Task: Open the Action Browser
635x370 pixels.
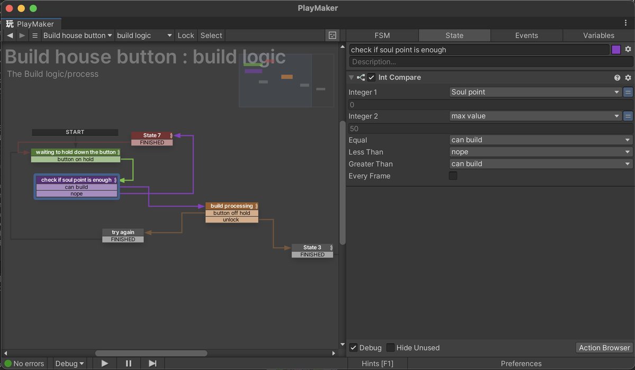Action: pyautogui.click(x=604, y=347)
